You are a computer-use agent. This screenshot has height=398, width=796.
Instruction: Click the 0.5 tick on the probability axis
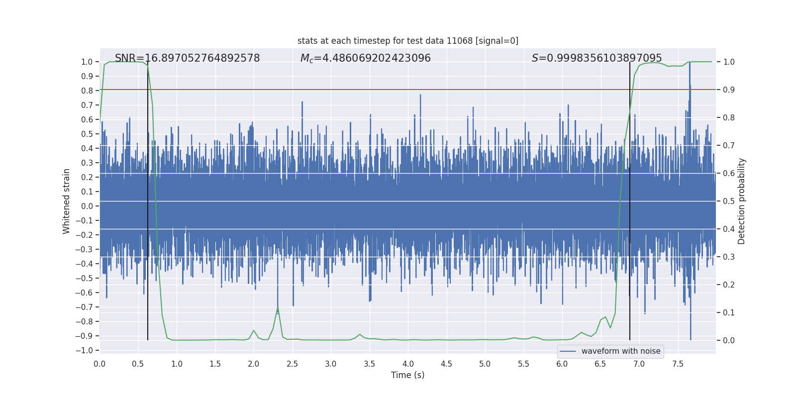click(x=729, y=201)
